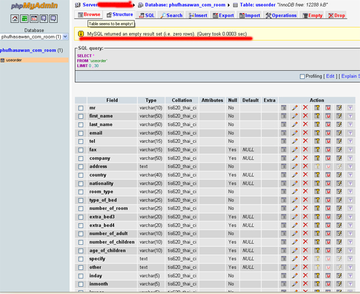Click the pencil Change icon for specify
This screenshot has width=360, height=294.
(295, 259)
